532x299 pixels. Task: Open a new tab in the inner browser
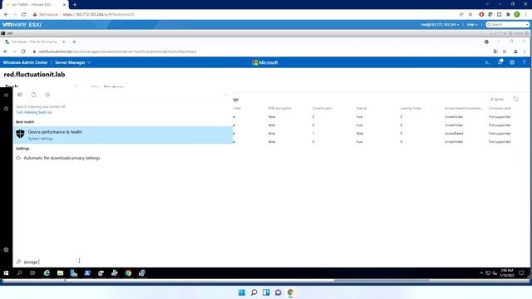(x=74, y=42)
